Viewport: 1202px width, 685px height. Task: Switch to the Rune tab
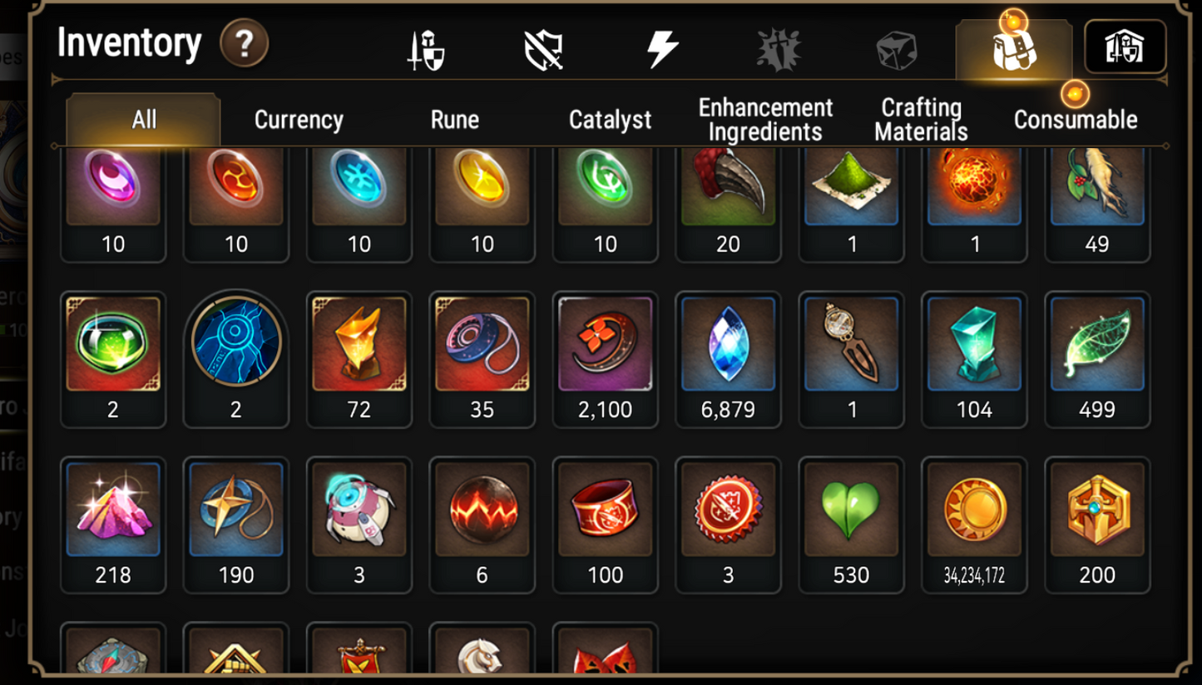point(454,120)
